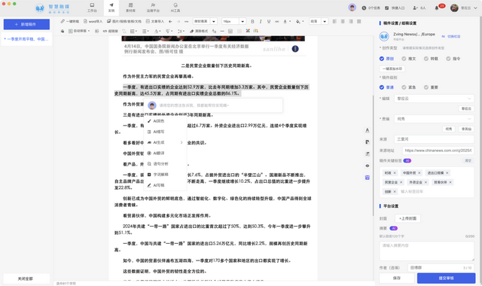The height and width of the screenshot is (286, 482).
Task: Switch to the AI工具 tab
Action: (x=175, y=8)
